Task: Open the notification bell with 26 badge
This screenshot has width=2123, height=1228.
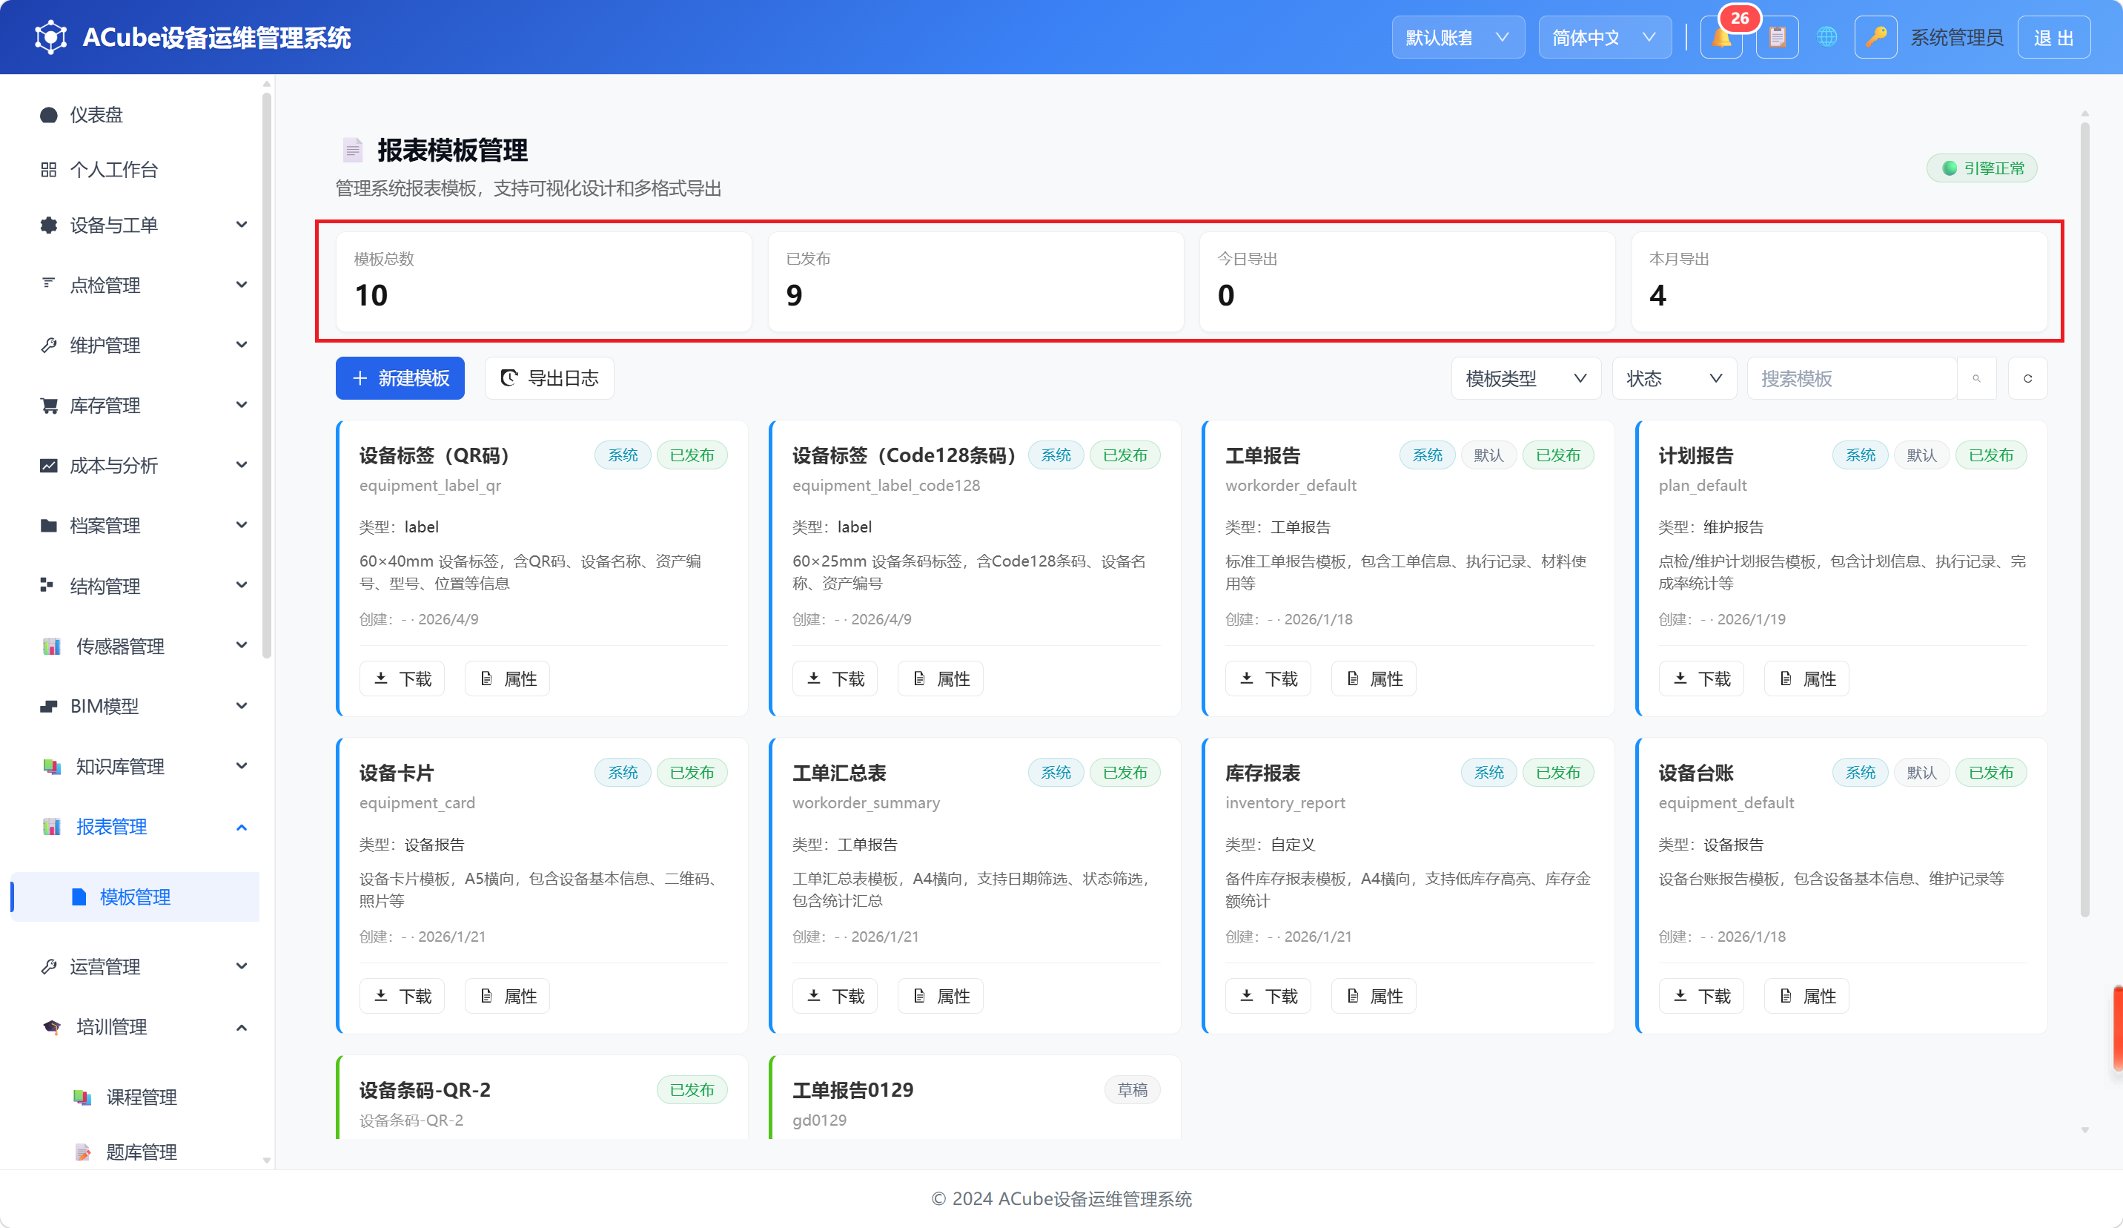Action: pyautogui.click(x=1721, y=38)
